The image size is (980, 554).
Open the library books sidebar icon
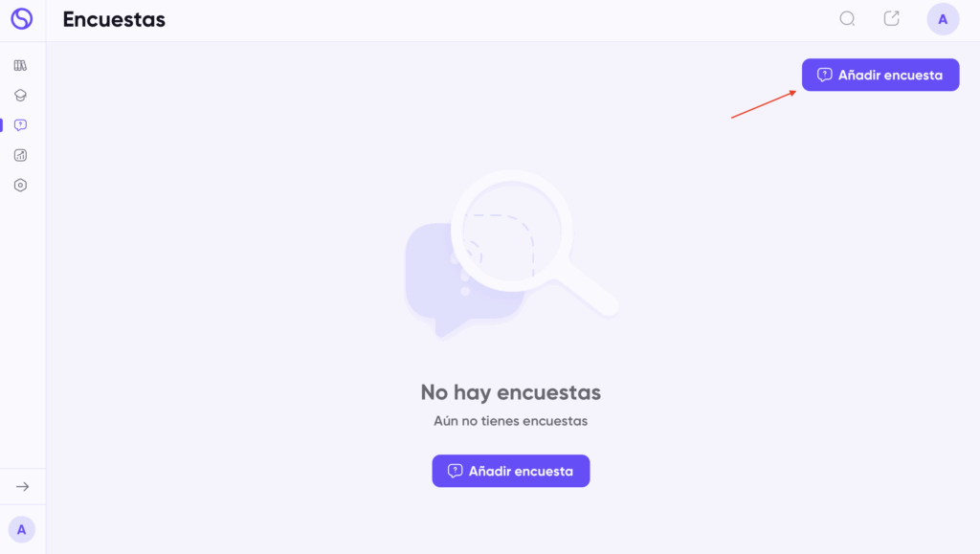(21, 65)
